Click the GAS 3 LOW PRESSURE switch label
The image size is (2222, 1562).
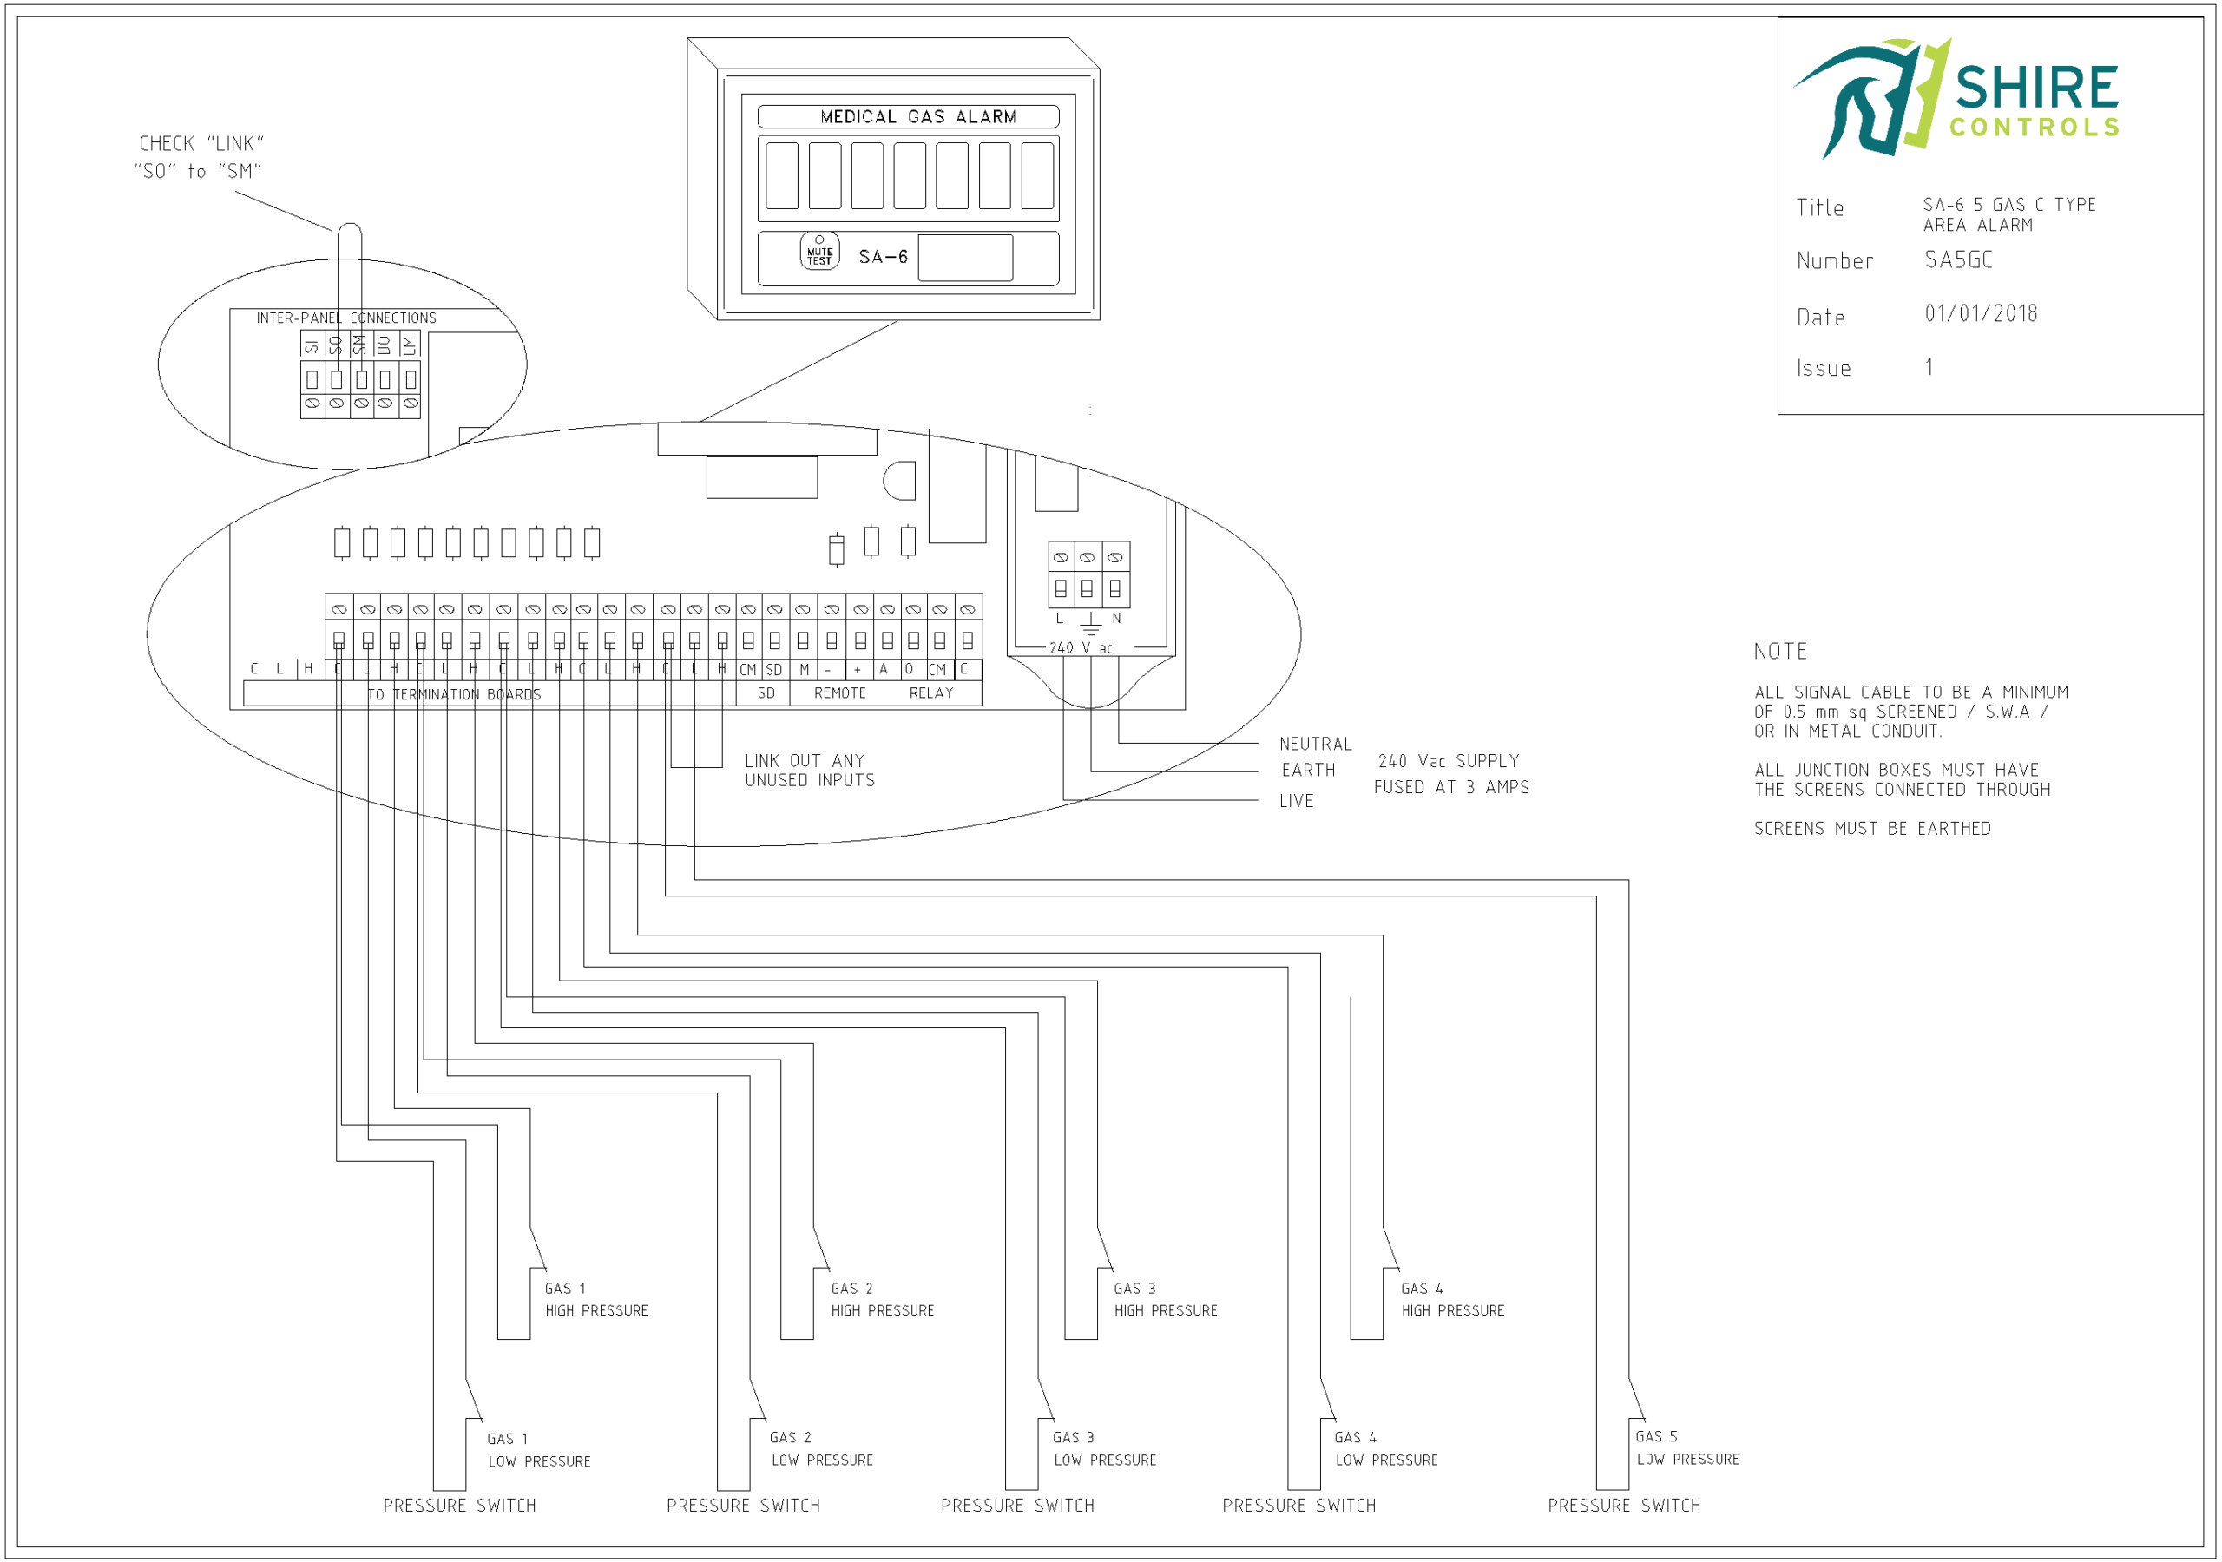point(1103,1449)
